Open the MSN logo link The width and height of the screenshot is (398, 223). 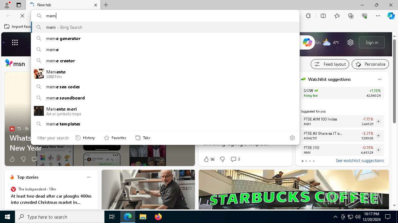tap(15, 64)
